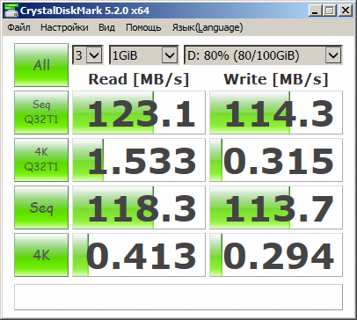357x320 pixels.
Task: Open the Настройки menu
Action: coord(64,27)
